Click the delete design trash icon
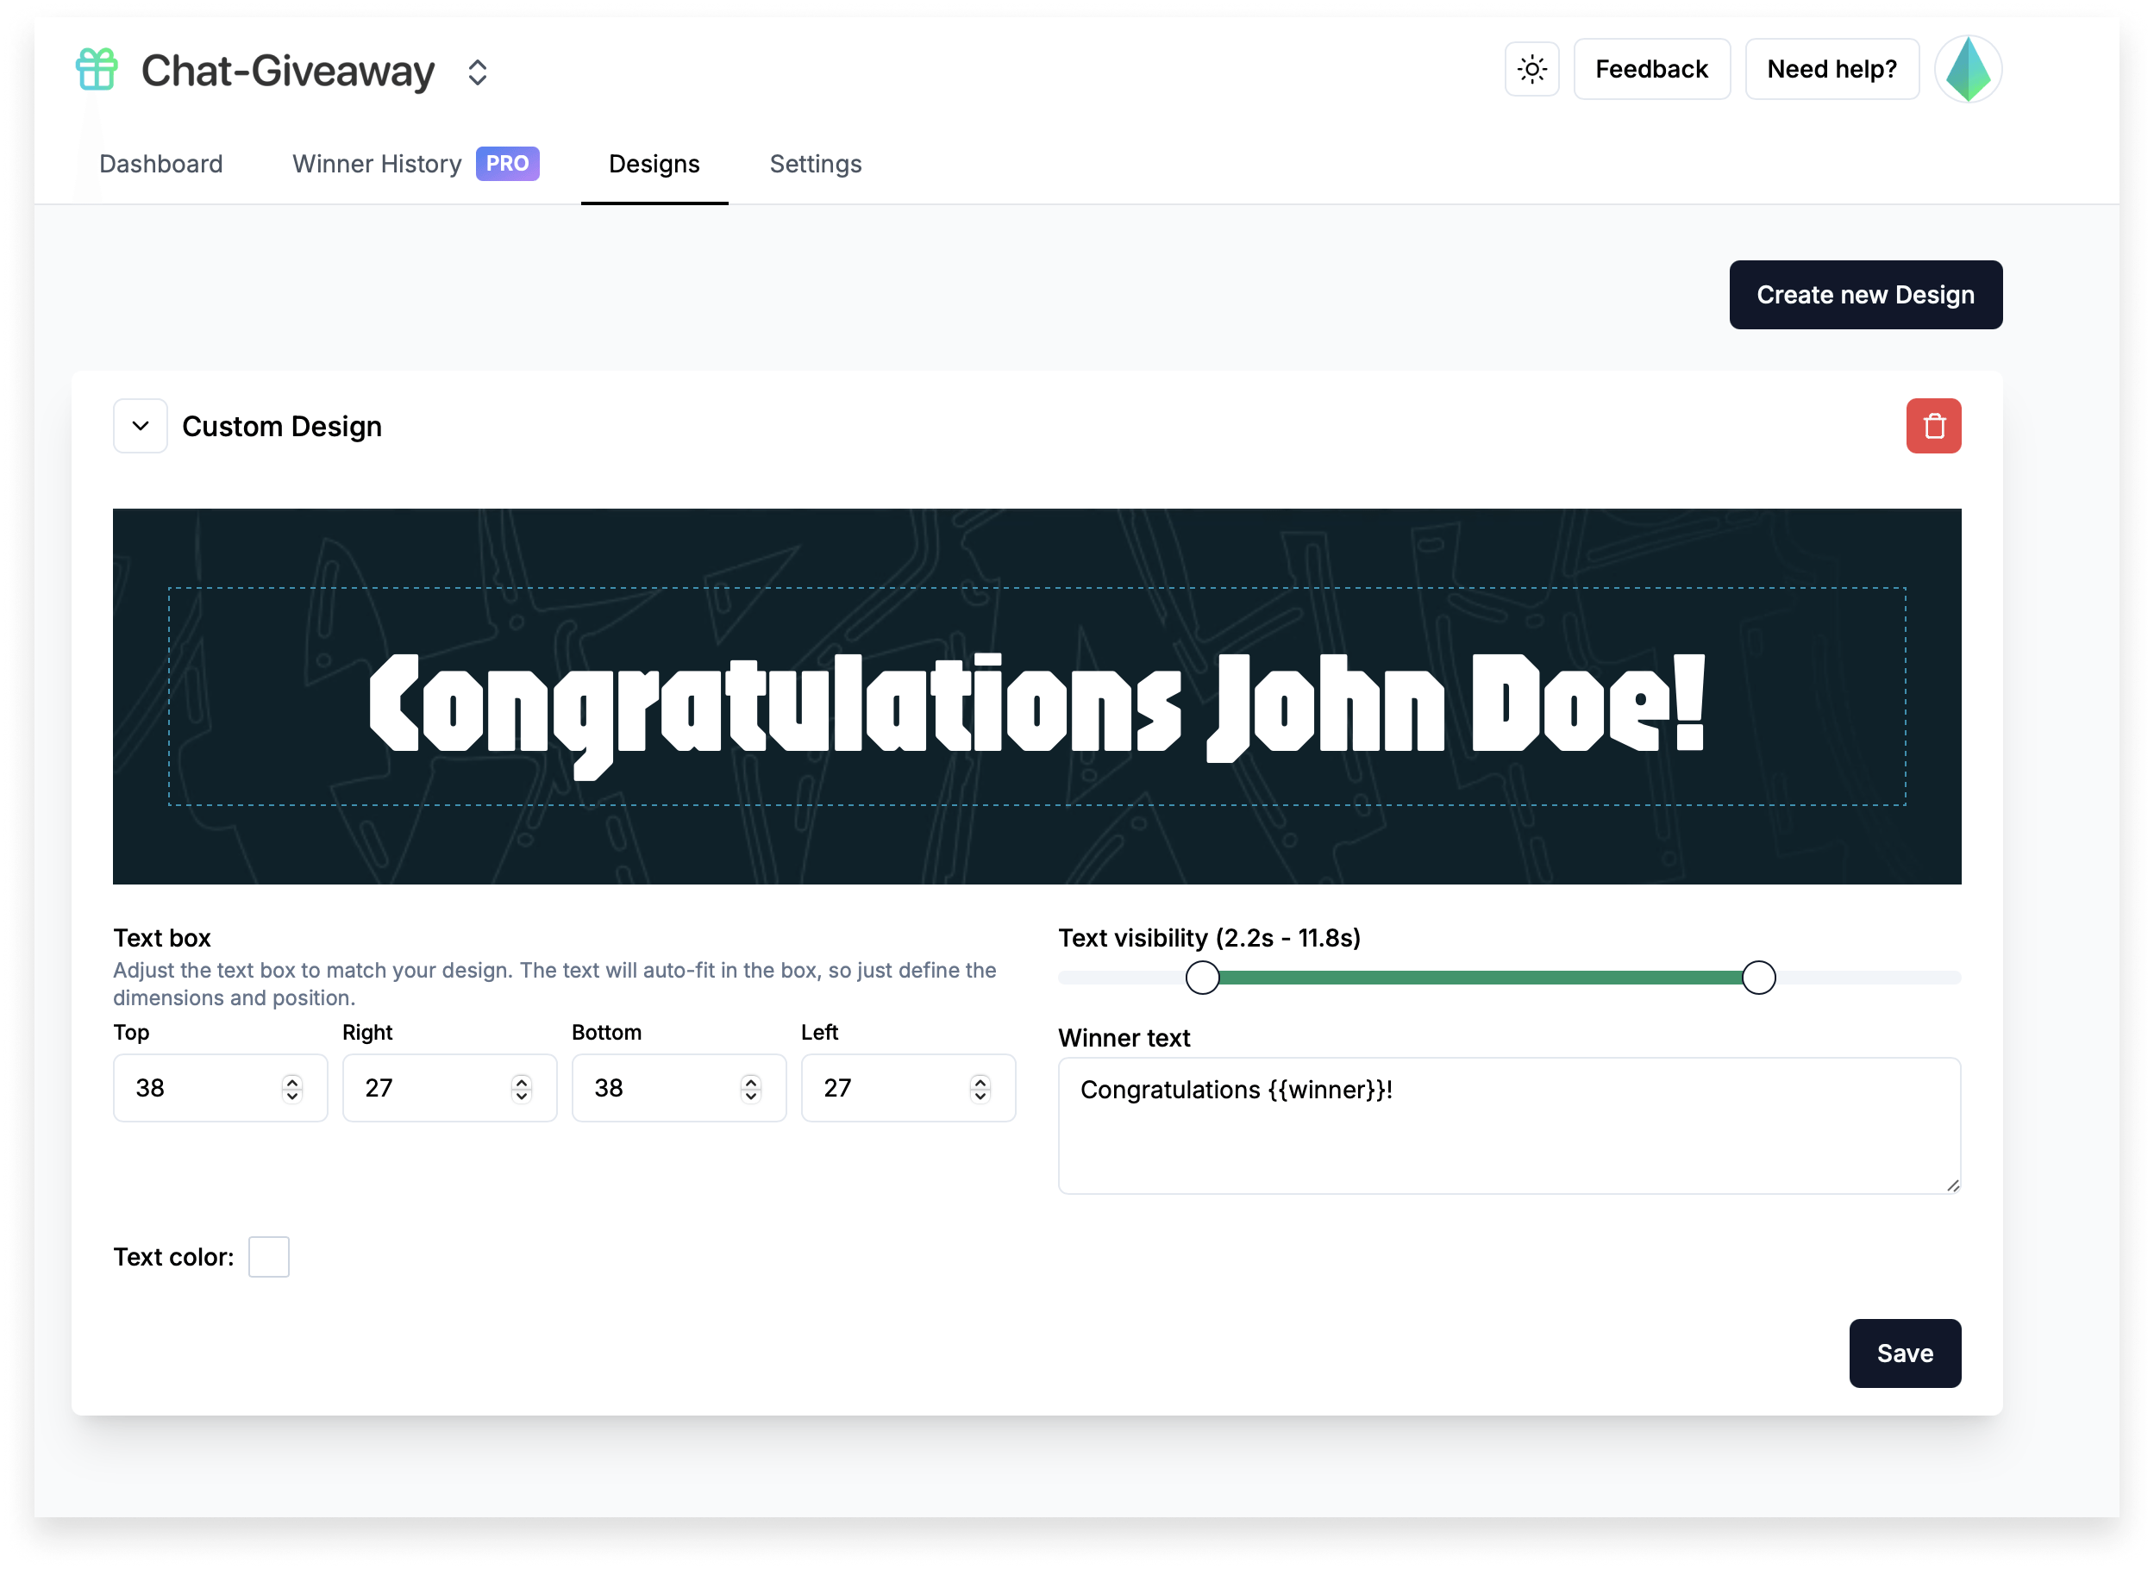Image resolution: width=2154 pixels, height=1569 pixels. (1930, 425)
